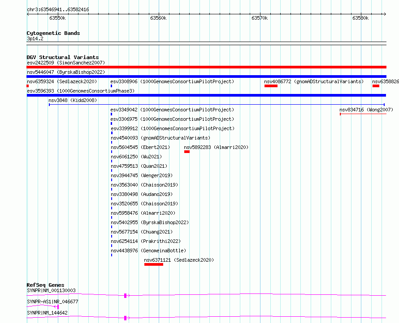Select the red nsv4086772 variant bar
Image resolution: width=399 pixels, height=323 pixels.
(271, 86)
